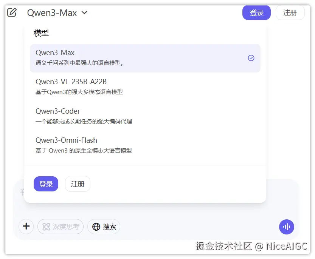Collapse the Qwen3-Max model selector chevron
Screen dimensions: 315x259
click(84, 12)
